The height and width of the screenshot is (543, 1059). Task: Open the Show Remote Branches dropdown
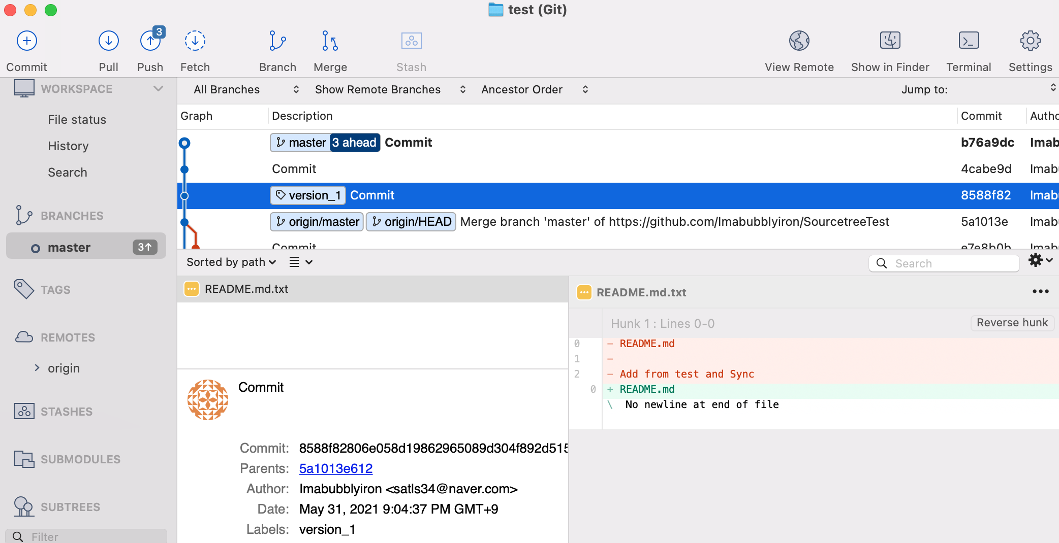click(390, 89)
